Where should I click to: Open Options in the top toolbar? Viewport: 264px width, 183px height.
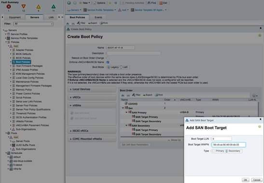tap(99, 3)
